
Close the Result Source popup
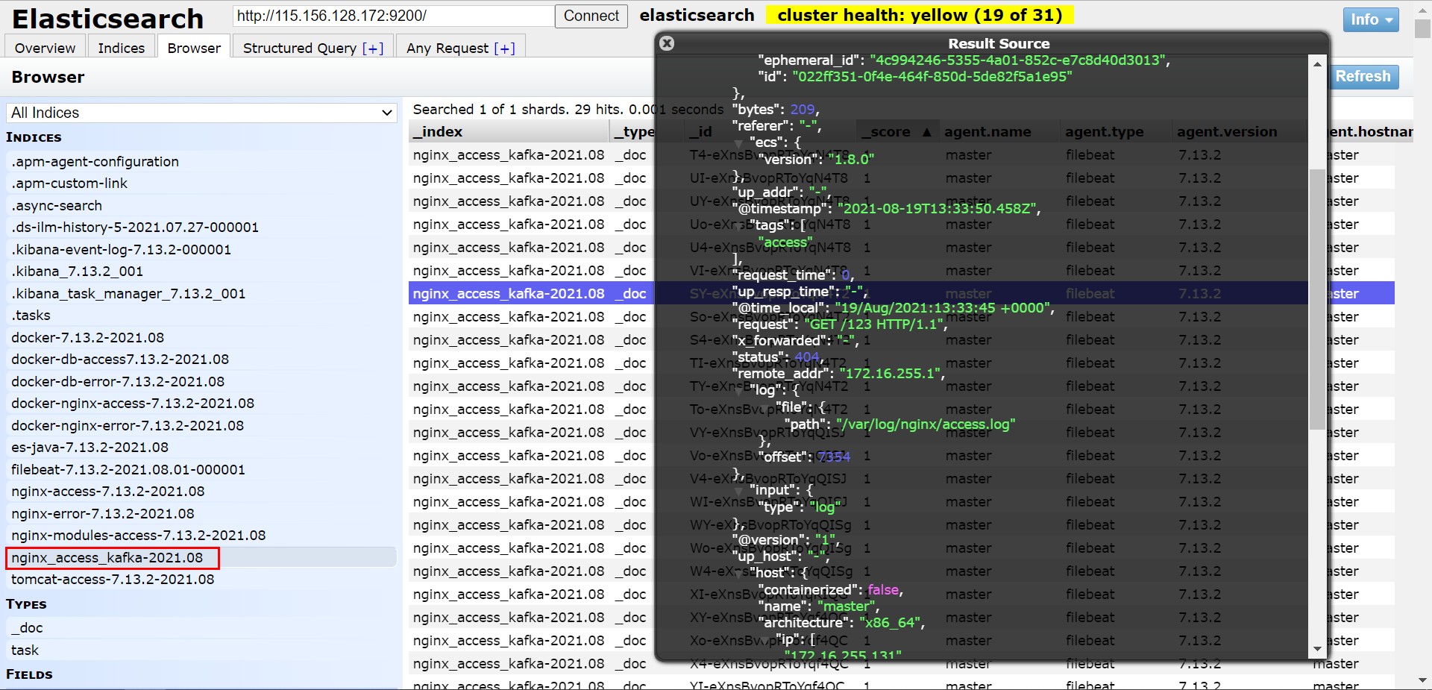tap(667, 43)
